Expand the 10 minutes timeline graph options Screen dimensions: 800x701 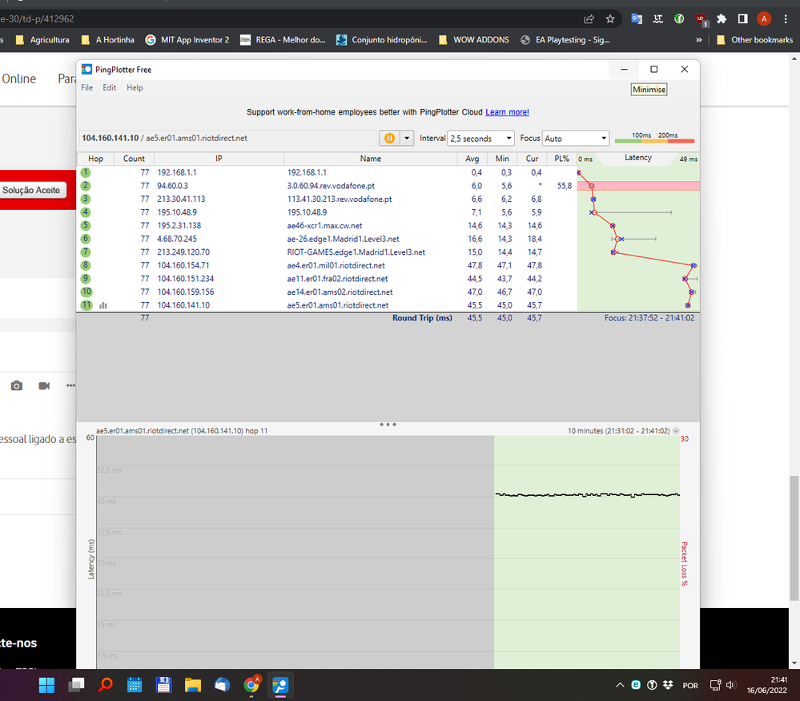click(676, 431)
